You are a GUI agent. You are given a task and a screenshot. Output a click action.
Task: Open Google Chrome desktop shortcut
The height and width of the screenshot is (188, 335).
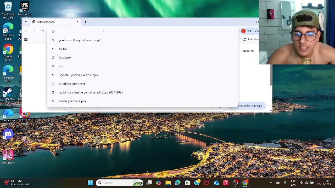pyautogui.click(x=8, y=53)
